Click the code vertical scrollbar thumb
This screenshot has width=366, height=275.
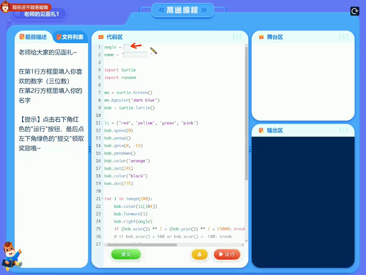(246, 113)
